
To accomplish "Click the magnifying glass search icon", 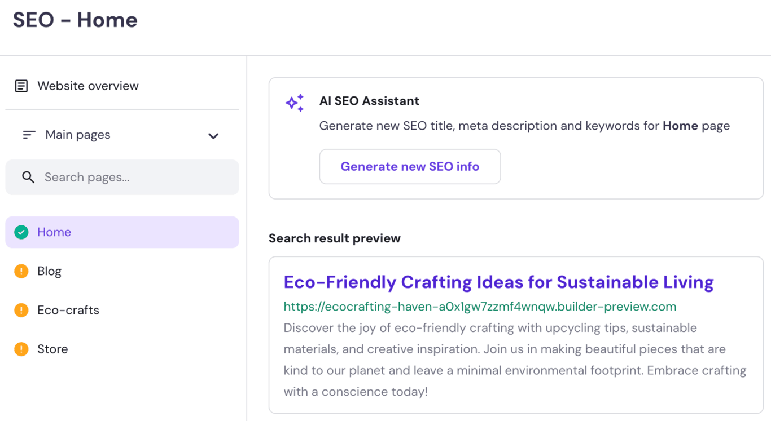I will point(28,177).
